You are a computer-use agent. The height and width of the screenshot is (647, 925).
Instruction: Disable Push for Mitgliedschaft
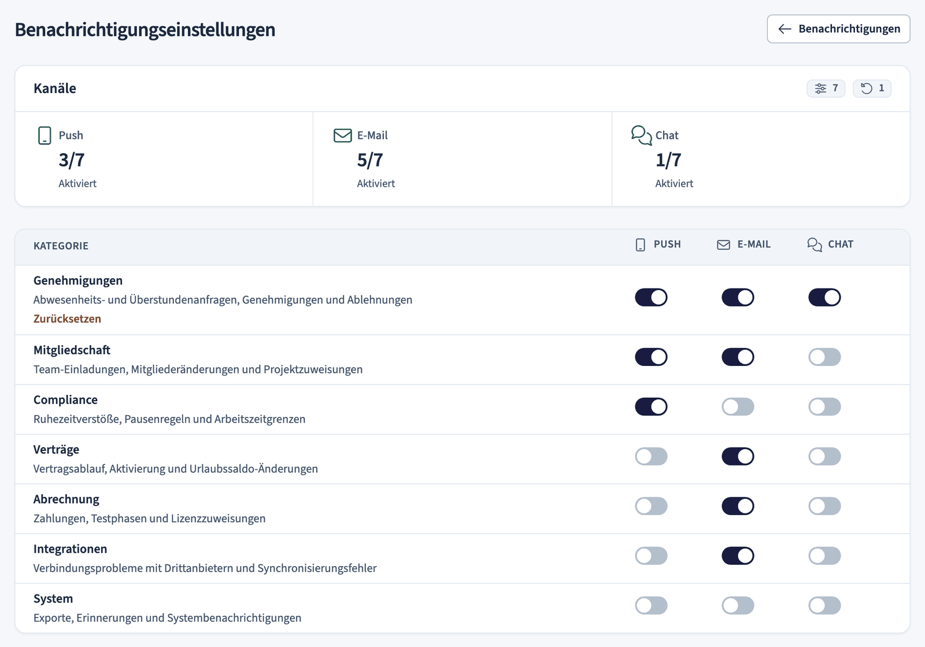pos(651,357)
